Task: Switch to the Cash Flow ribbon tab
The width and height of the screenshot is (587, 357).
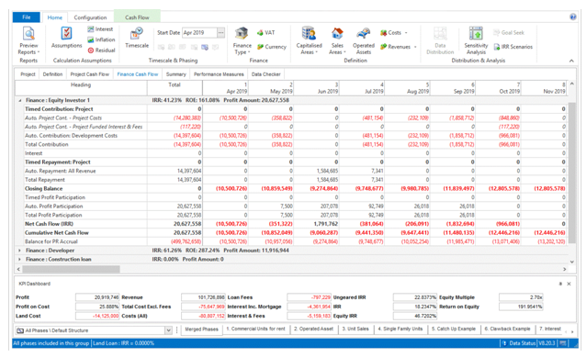Action: (137, 17)
